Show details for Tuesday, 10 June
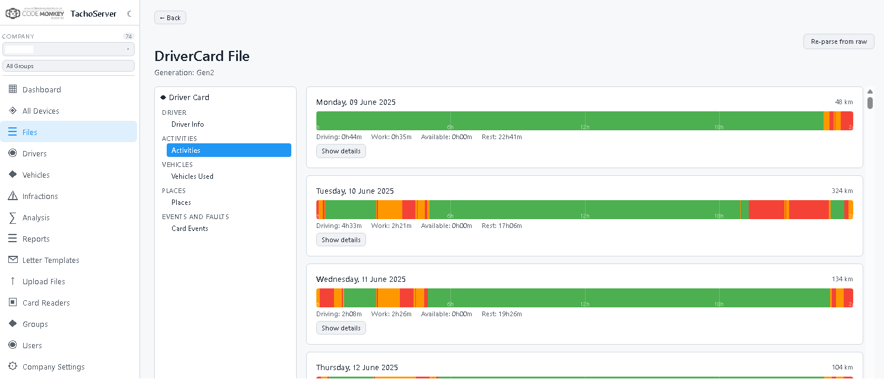884x379 pixels. point(341,240)
